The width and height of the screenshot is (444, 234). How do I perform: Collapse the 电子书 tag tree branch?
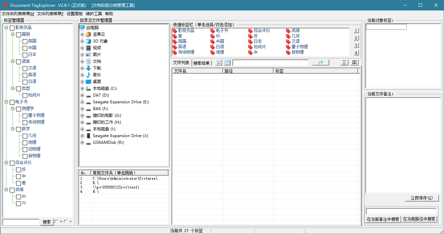[6, 102]
